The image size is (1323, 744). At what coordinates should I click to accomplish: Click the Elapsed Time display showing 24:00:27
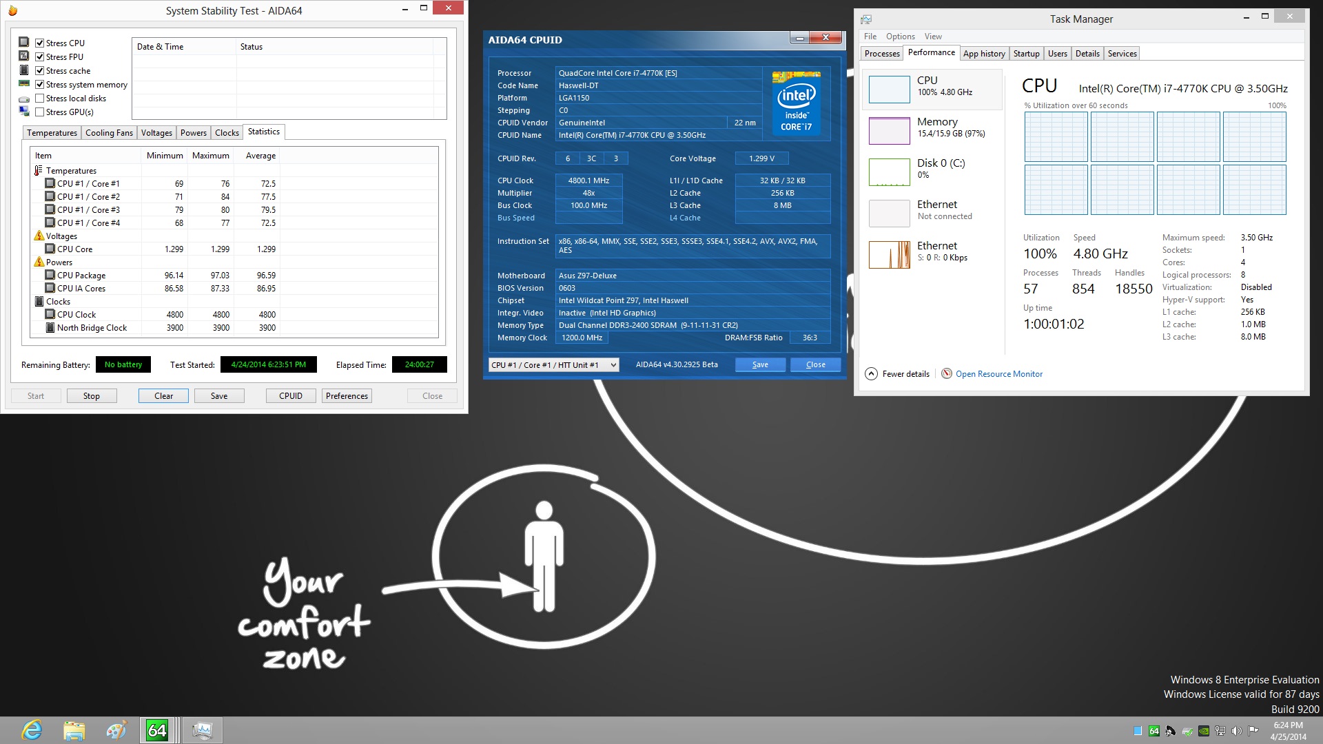[419, 364]
